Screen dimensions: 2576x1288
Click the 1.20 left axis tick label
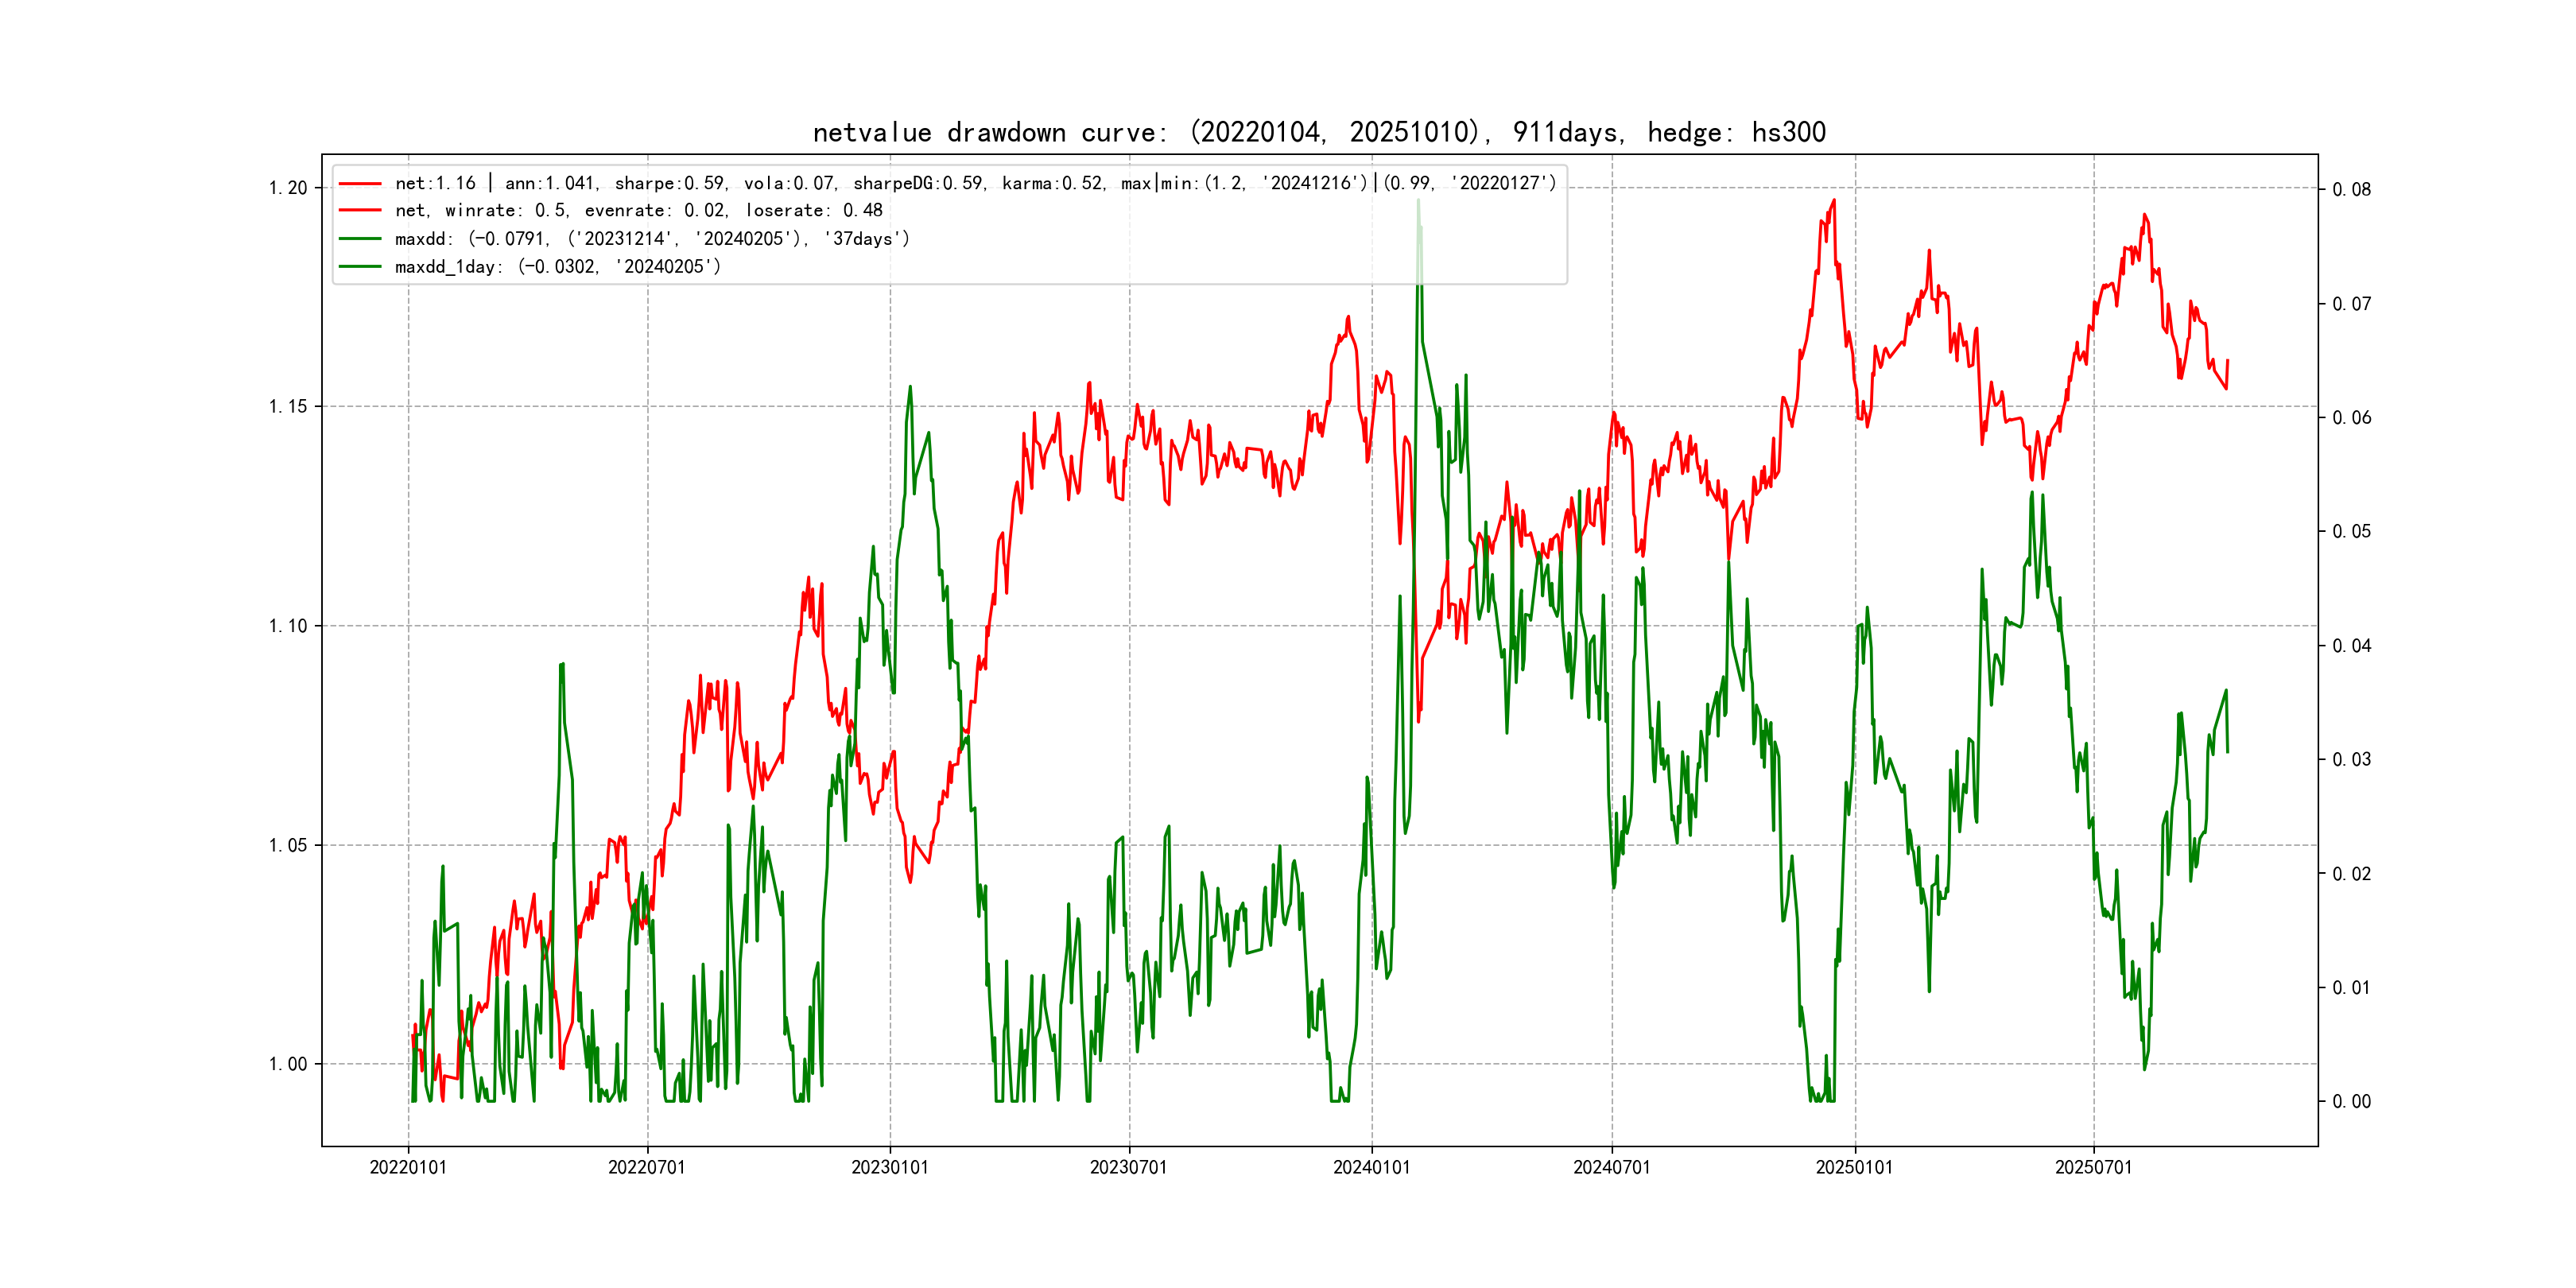pos(287,188)
